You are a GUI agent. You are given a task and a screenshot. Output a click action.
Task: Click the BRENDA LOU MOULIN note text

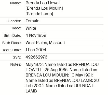point(47,75)
